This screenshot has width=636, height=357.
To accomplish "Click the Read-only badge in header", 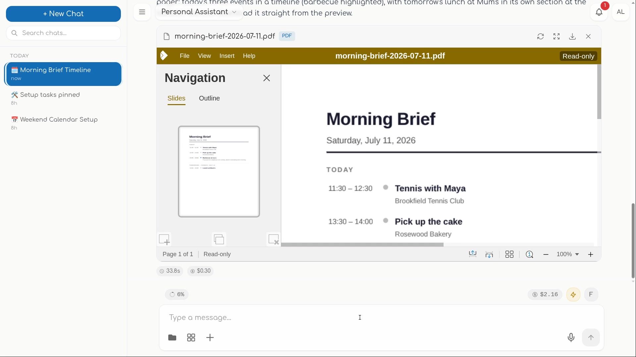I will click(578, 56).
